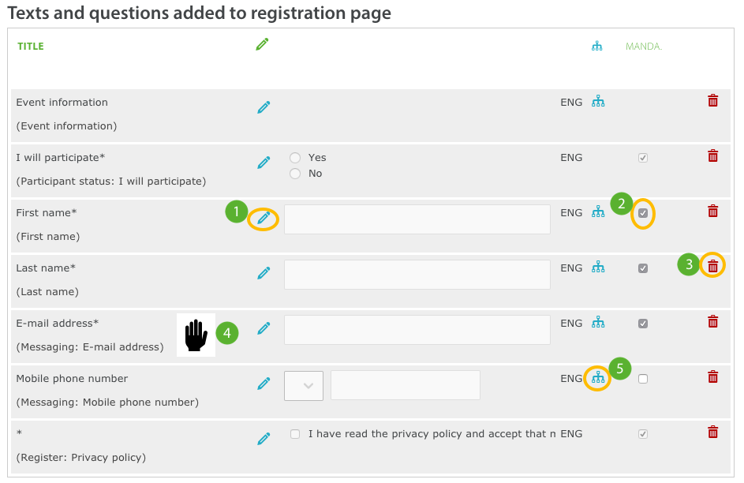Toggle mandatory checkbox for First name
Viewport: 744px width, 483px height.
643,213
